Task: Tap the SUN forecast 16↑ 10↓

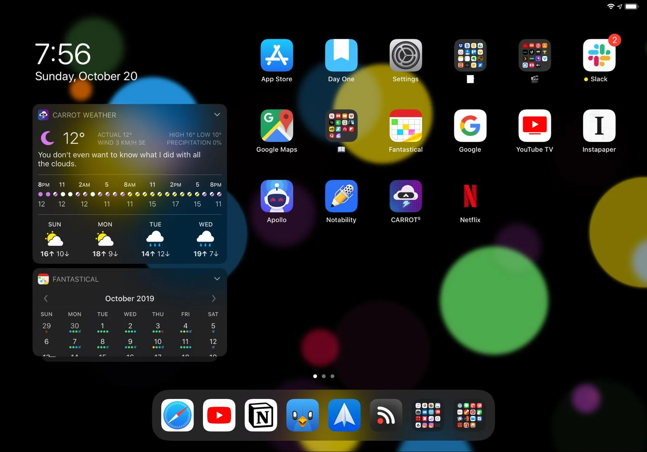Action: click(x=55, y=239)
